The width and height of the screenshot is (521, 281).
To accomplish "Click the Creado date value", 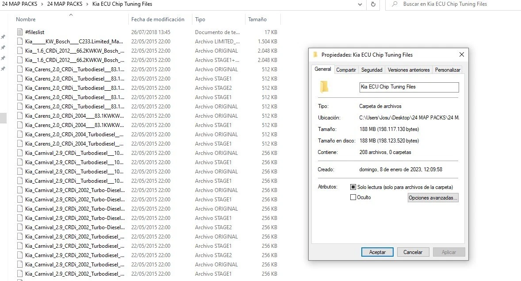I will (x=401, y=169).
